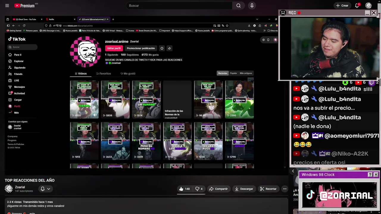Open Zoarial channel name link
This screenshot has height=214, width=381.
(x=20, y=187)
